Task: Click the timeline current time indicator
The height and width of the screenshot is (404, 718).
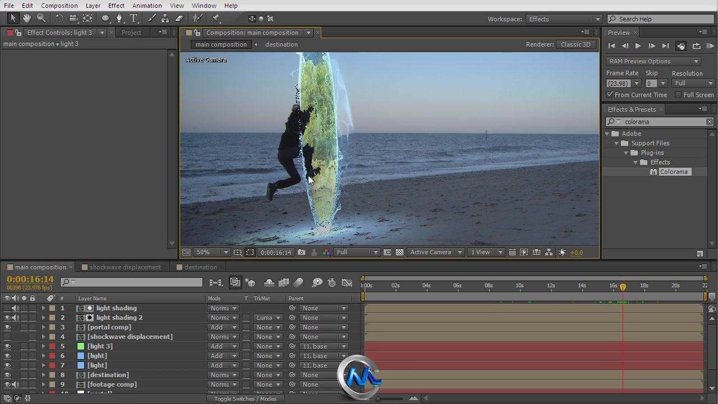Action: click(623, 287)
